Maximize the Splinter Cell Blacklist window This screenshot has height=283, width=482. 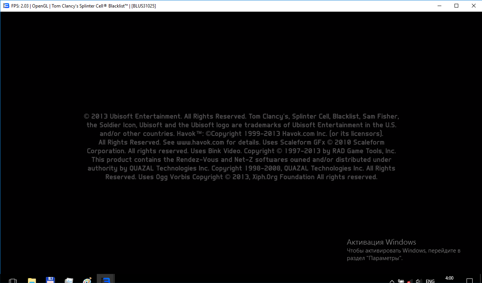coord(456,6)
